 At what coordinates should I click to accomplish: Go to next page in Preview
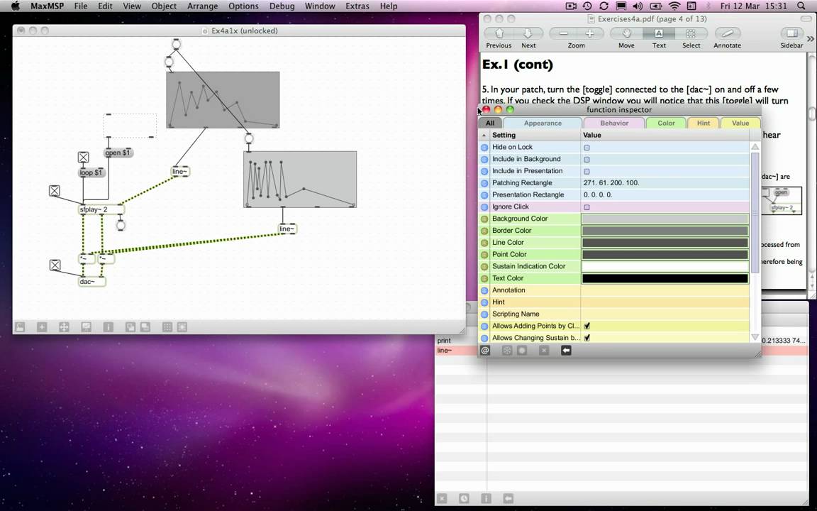click(x=528, y=33)
